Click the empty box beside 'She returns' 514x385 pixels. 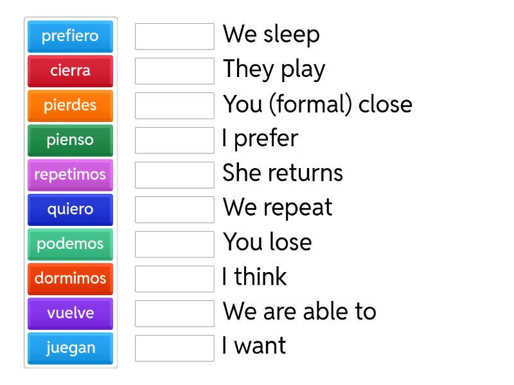(174, 175)
